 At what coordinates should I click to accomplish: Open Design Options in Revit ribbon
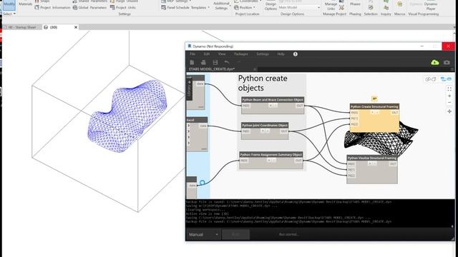coord(271,6)
